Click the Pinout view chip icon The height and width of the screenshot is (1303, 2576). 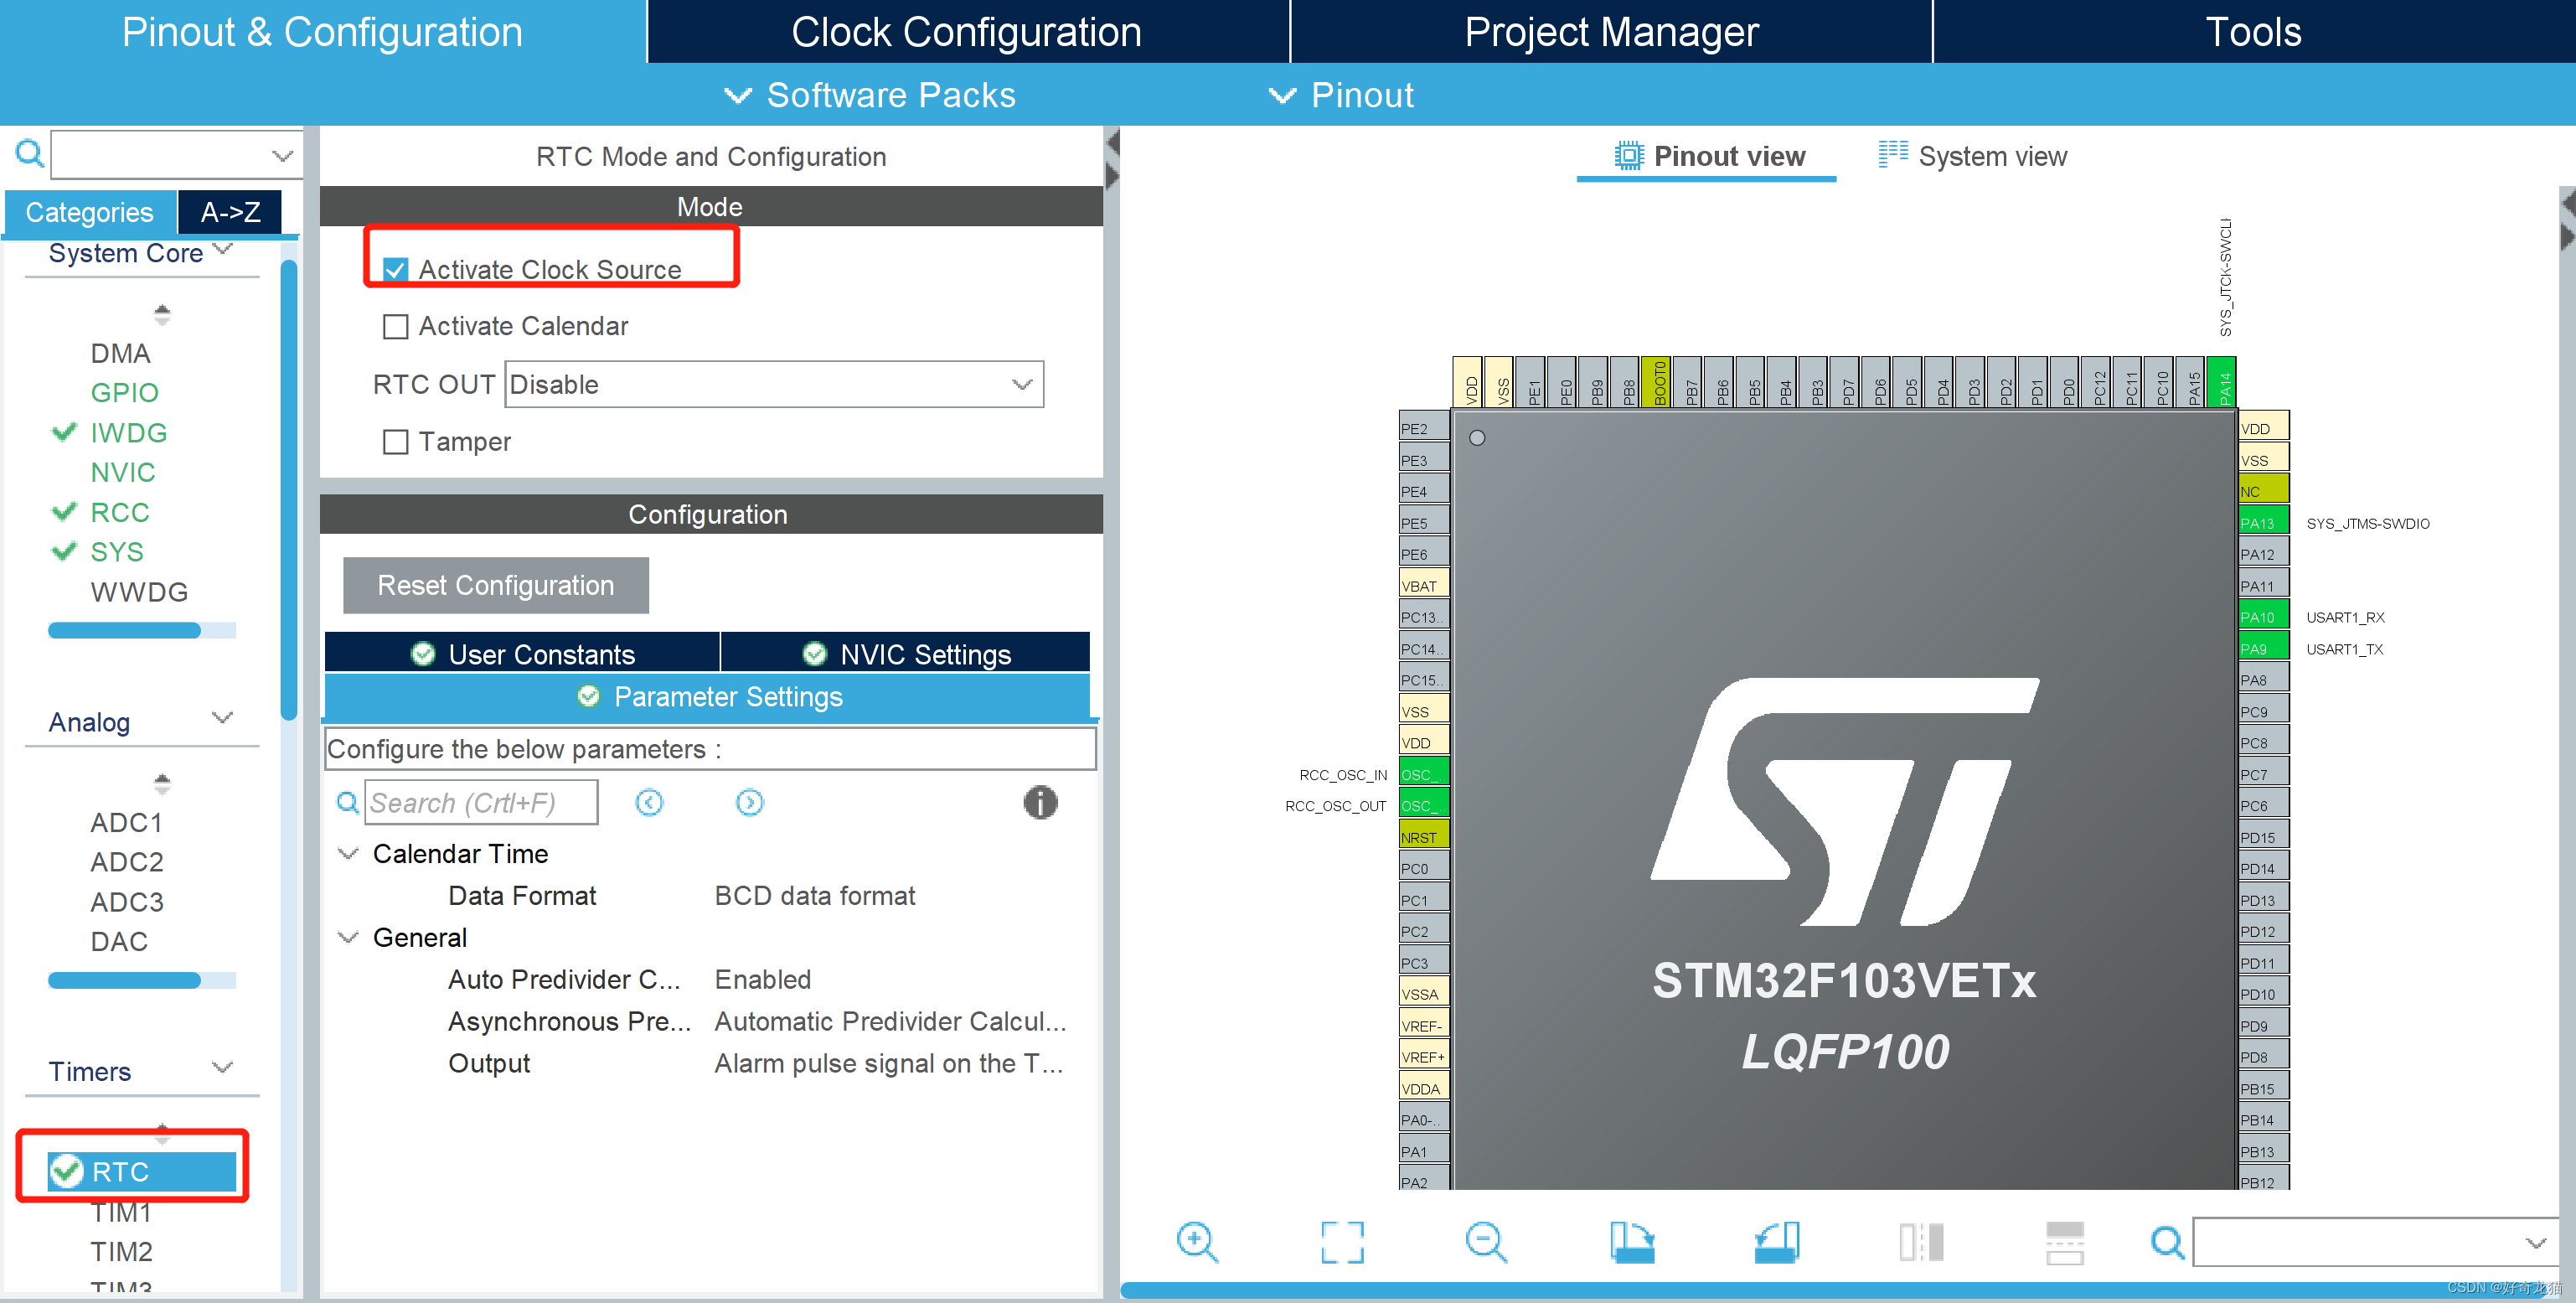(x=1629, y=156)
